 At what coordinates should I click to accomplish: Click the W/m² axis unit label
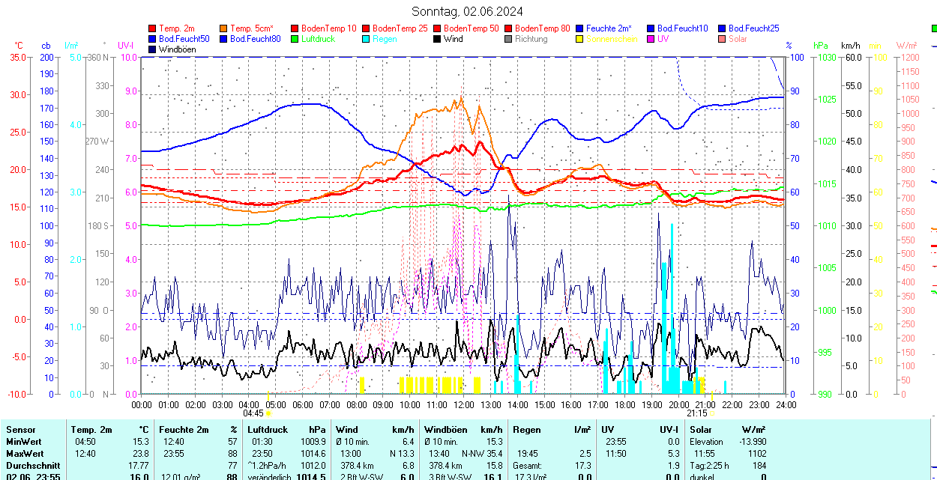tap(907, 46)
